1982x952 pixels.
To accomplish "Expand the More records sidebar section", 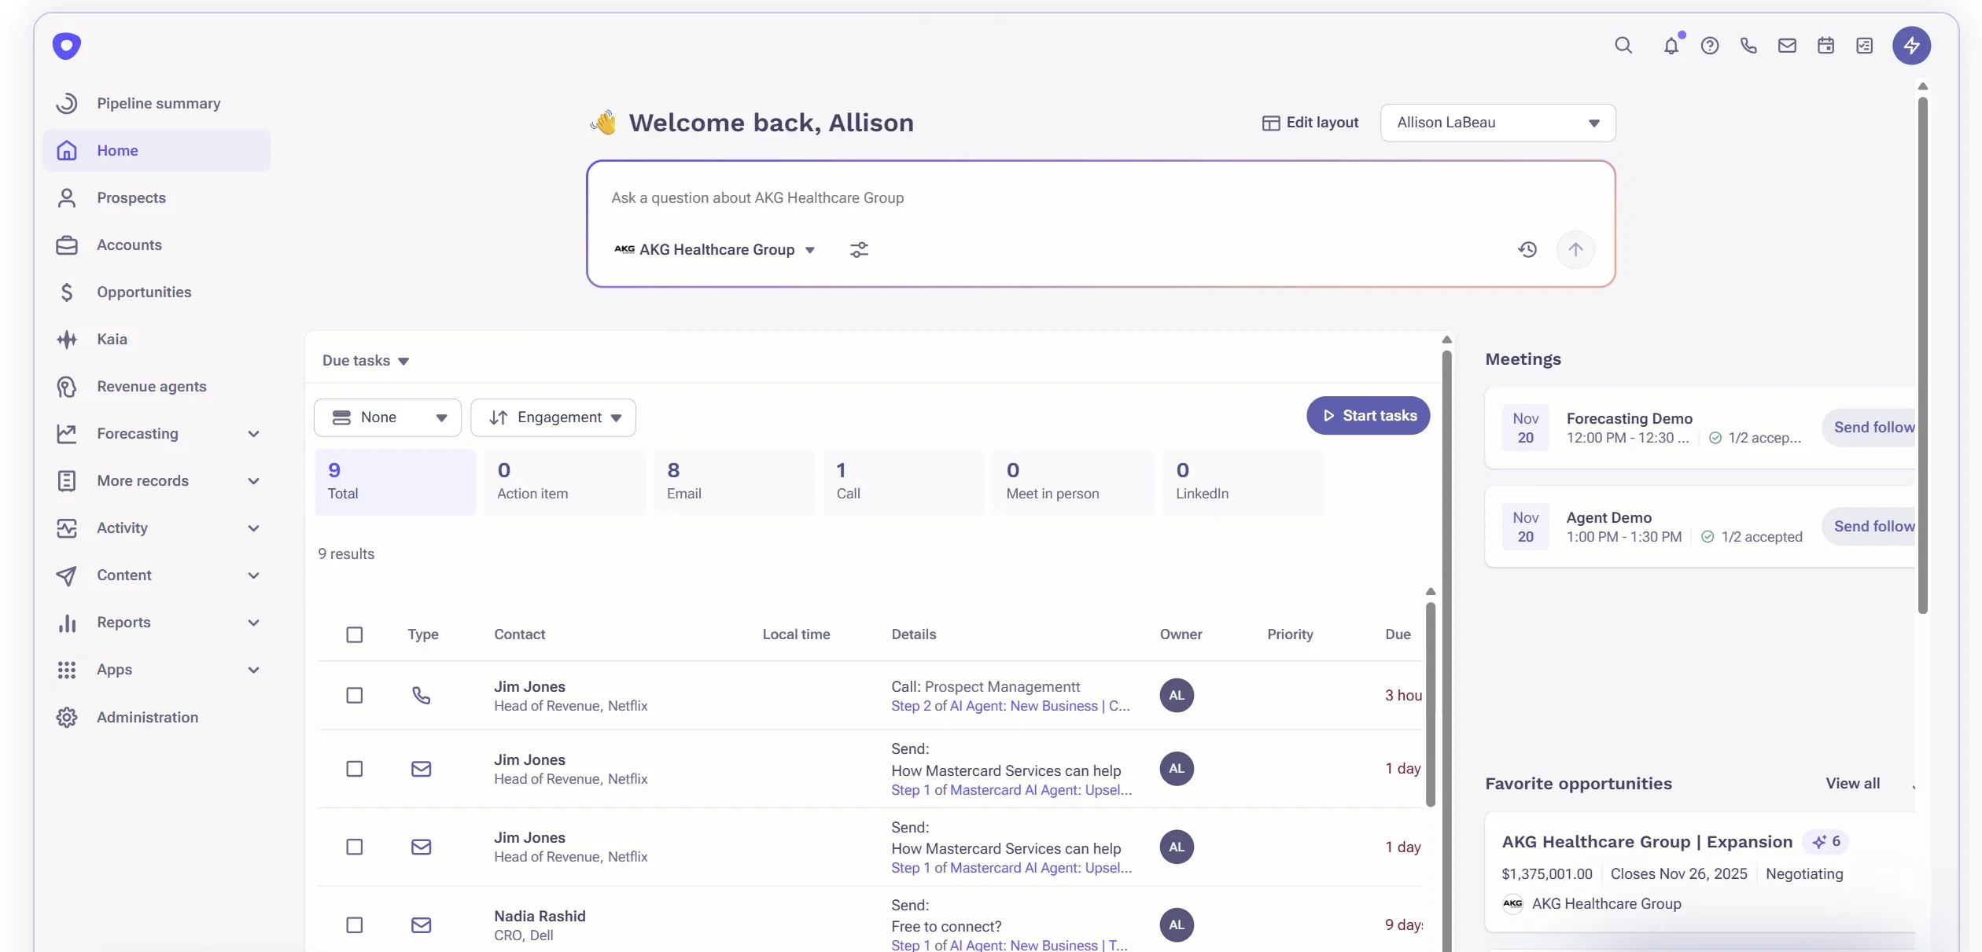I will [x=253, y=480].
